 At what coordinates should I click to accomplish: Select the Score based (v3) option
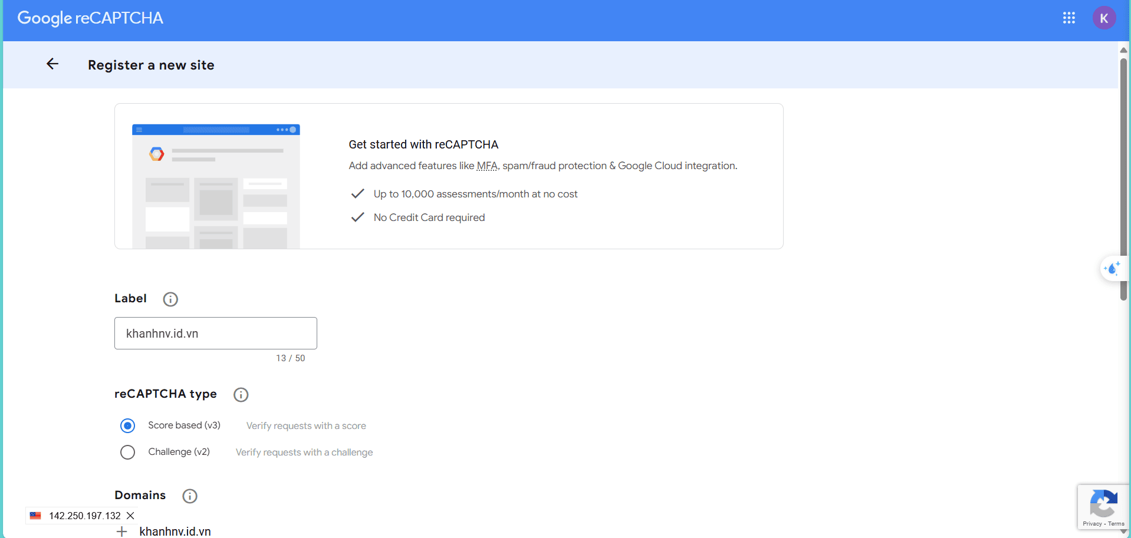[x=127, y=425]
